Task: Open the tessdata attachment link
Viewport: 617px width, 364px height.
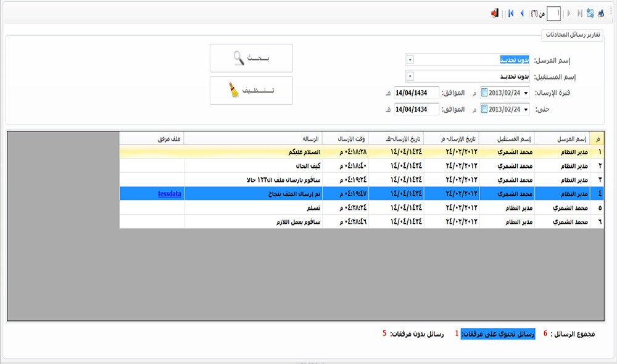Action: [x=169, y=194]
